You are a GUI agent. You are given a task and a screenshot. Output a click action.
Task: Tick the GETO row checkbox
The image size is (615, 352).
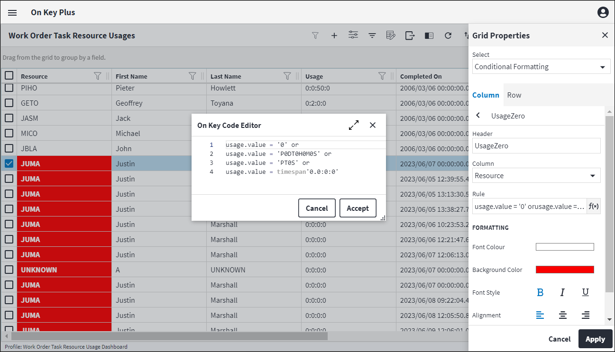coord(9,103)
